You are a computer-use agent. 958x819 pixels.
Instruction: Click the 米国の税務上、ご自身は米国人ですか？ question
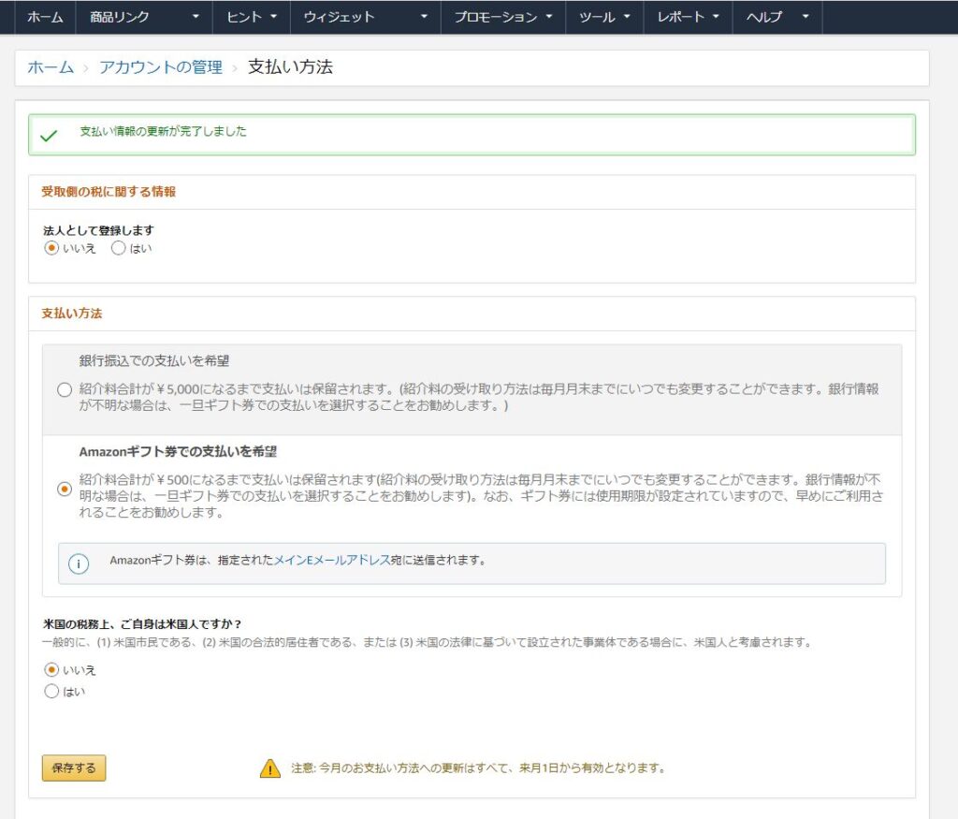coord(142,624)
